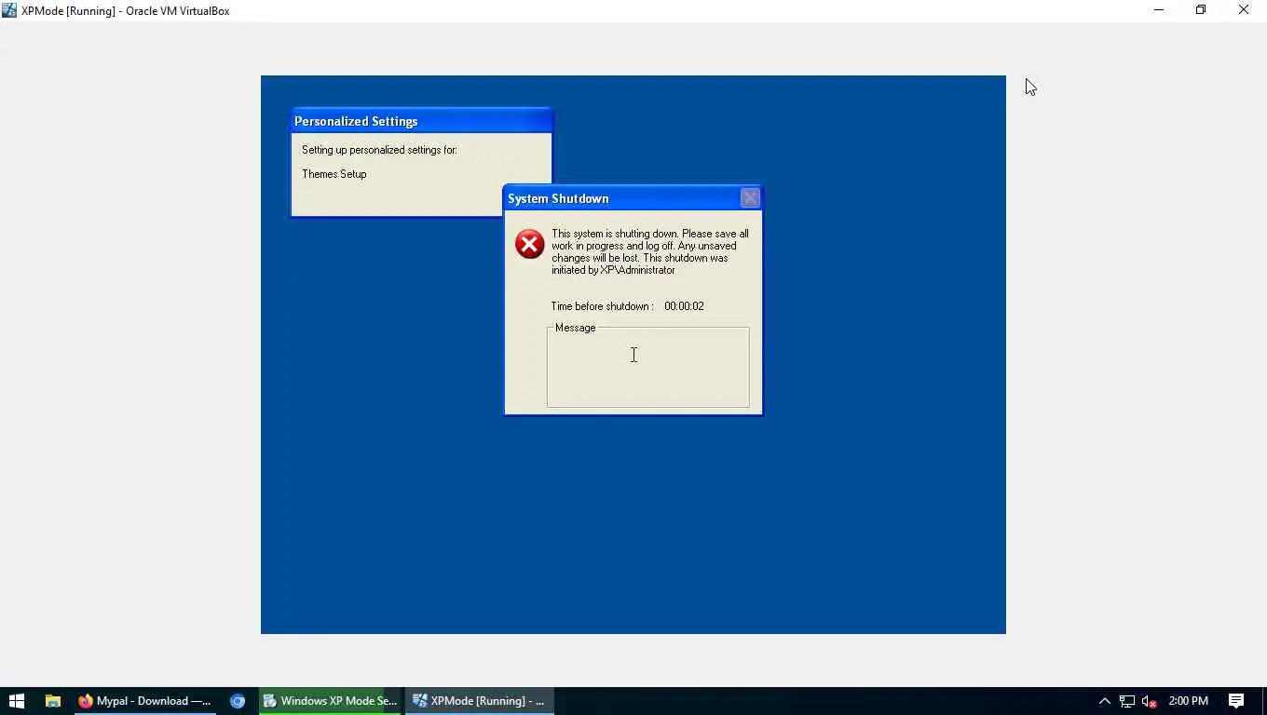Minimize the VirtualBox window
1267x715 pixels.
(x=1159, y=10)
